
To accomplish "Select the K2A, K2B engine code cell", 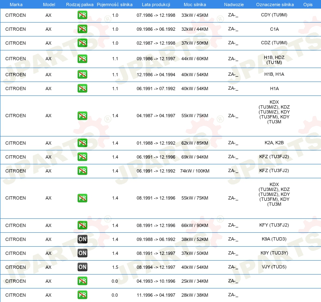I will (274, 143).
